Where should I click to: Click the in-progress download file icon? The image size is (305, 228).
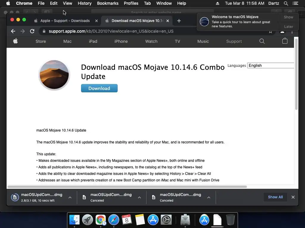point(15,197)
